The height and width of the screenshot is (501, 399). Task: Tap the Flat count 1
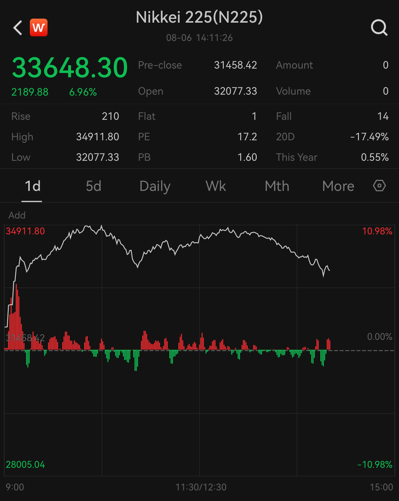coord(254,116)
